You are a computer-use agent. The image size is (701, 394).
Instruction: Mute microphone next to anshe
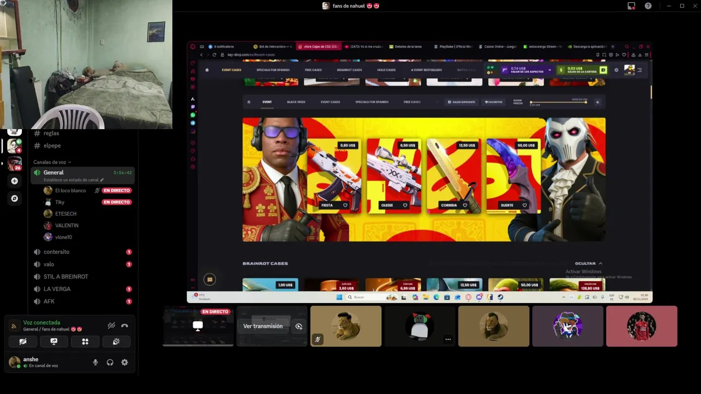(x=95, y=362)
